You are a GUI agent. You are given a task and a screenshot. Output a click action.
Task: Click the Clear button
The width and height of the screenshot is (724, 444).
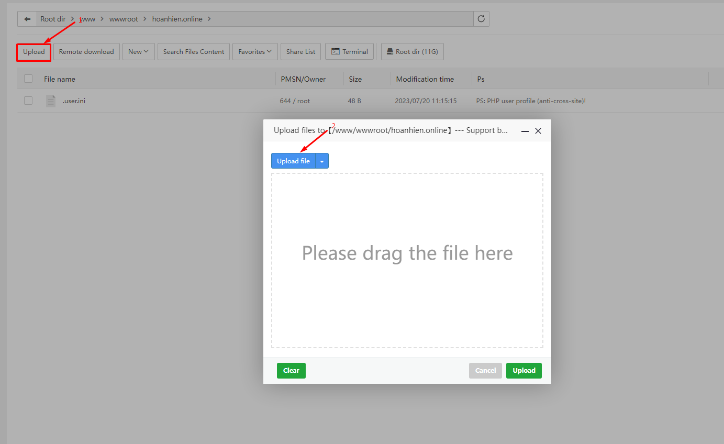(x=291, y=371)
